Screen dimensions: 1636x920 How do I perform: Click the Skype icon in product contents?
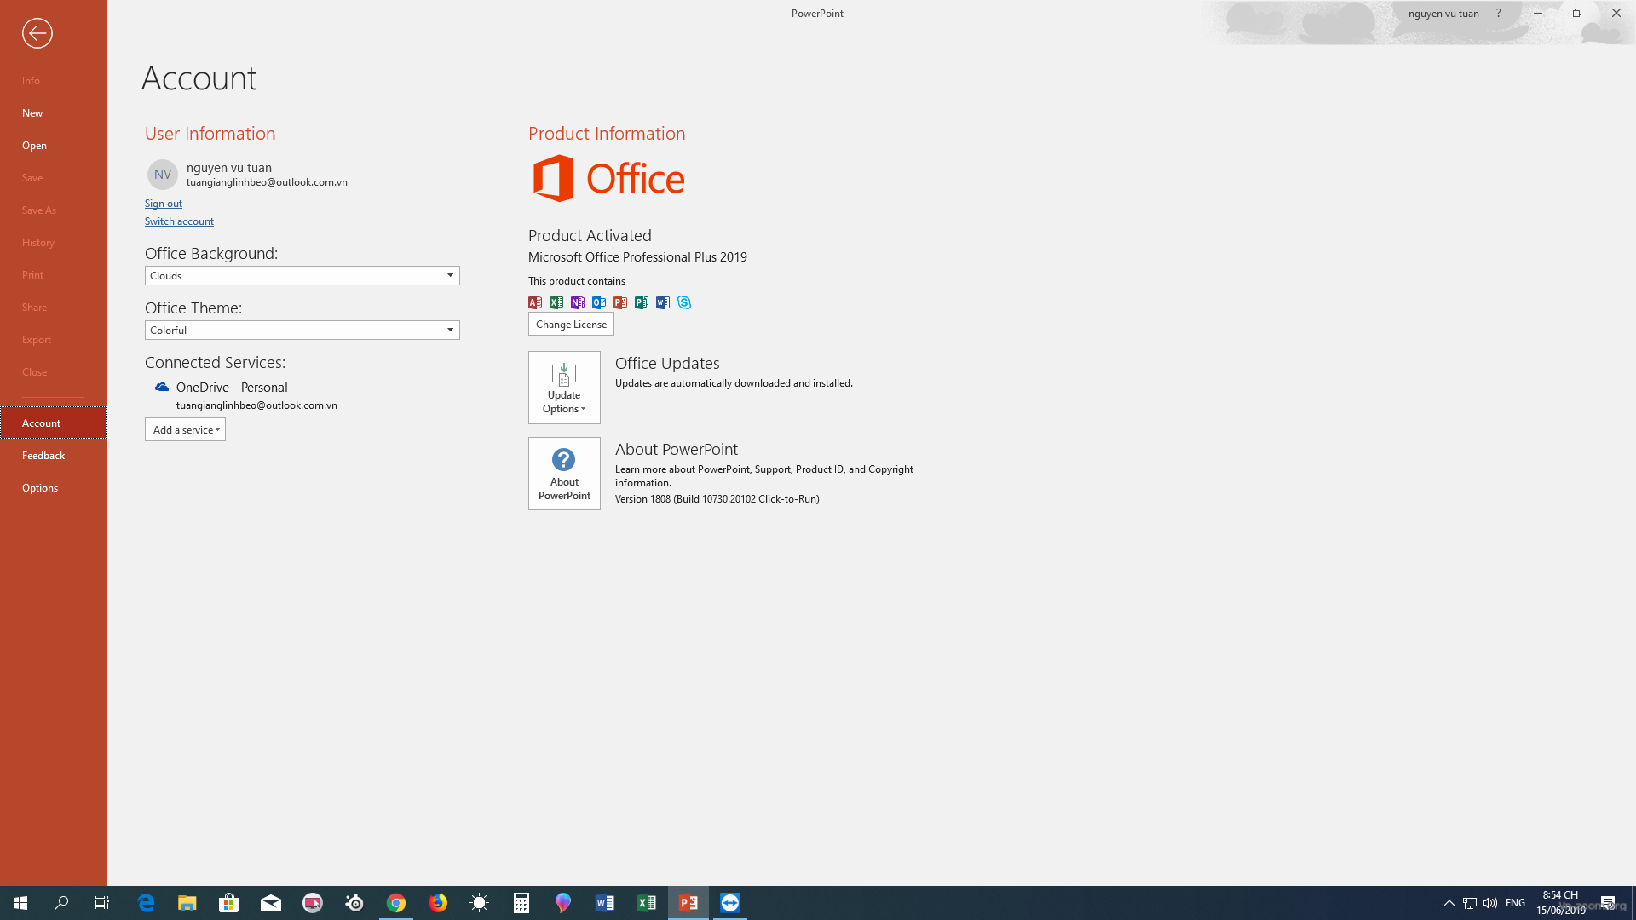[684, 302]
